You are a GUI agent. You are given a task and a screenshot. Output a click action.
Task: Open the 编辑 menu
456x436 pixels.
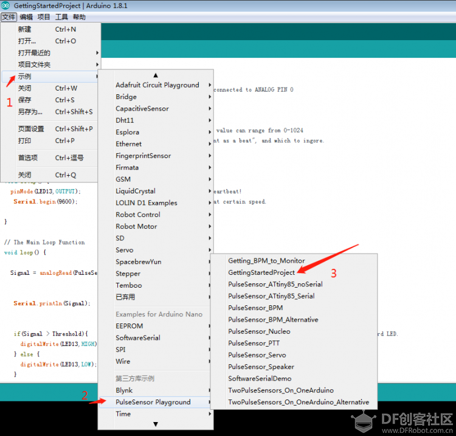26,17
